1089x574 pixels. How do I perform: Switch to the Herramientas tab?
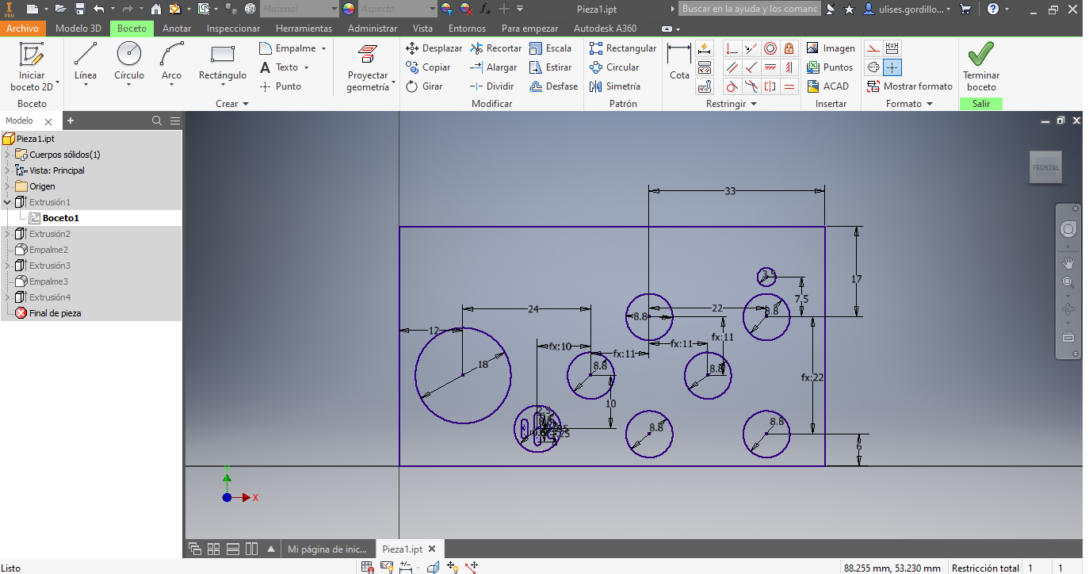[304, 28]
